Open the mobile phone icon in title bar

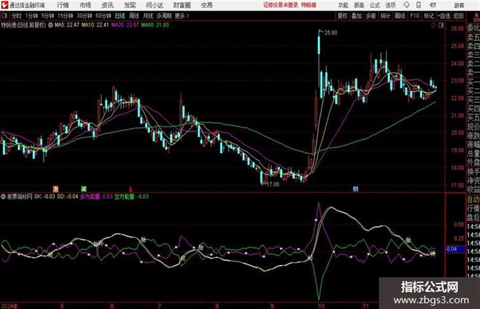(419, 5)
